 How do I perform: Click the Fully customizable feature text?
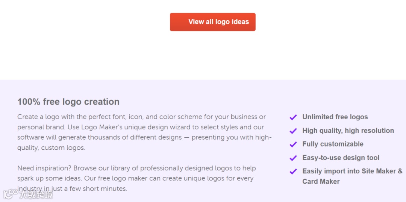333,144
